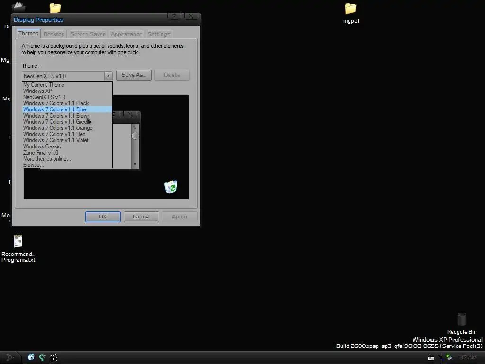Click the green Safely Remove Hardware tray icon
Image resolution: width=485 pixels, height=364 pixels.
click(x=449, y=357)
